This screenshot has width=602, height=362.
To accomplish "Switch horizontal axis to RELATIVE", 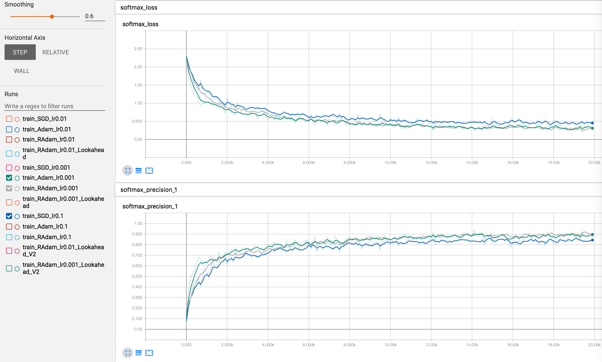I will tap(56, 52).
